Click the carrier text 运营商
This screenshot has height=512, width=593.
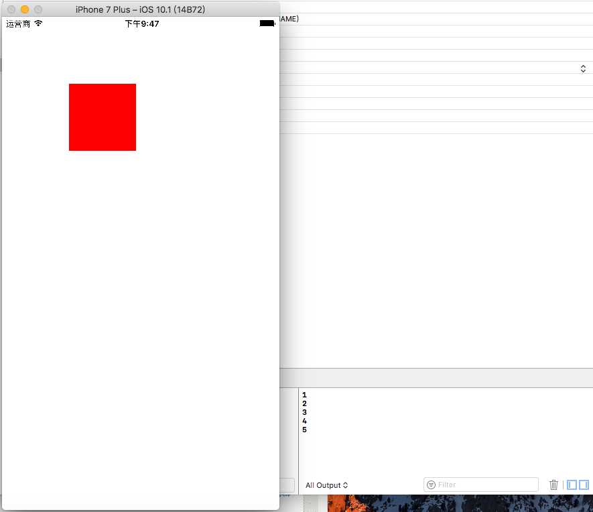click(x=18, y=24)
